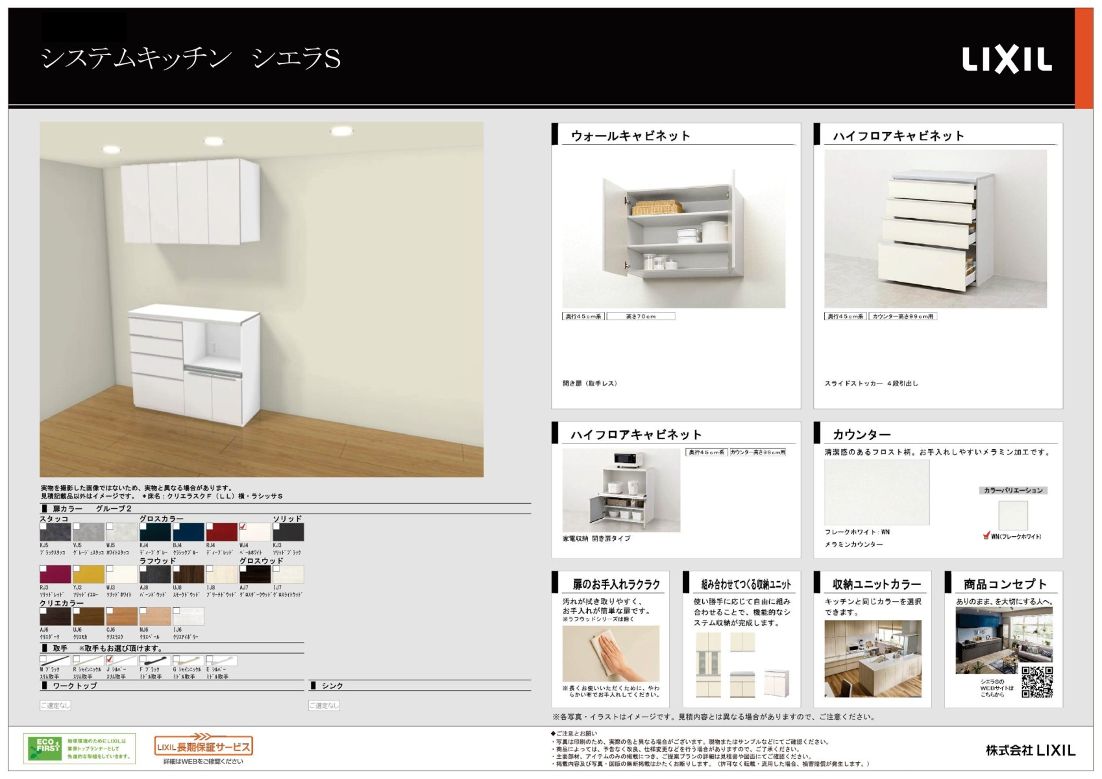1102x779 pixels.
Task: Click the 詳細はWEBをご確認ください text
Action: click(x=203, y=762)
